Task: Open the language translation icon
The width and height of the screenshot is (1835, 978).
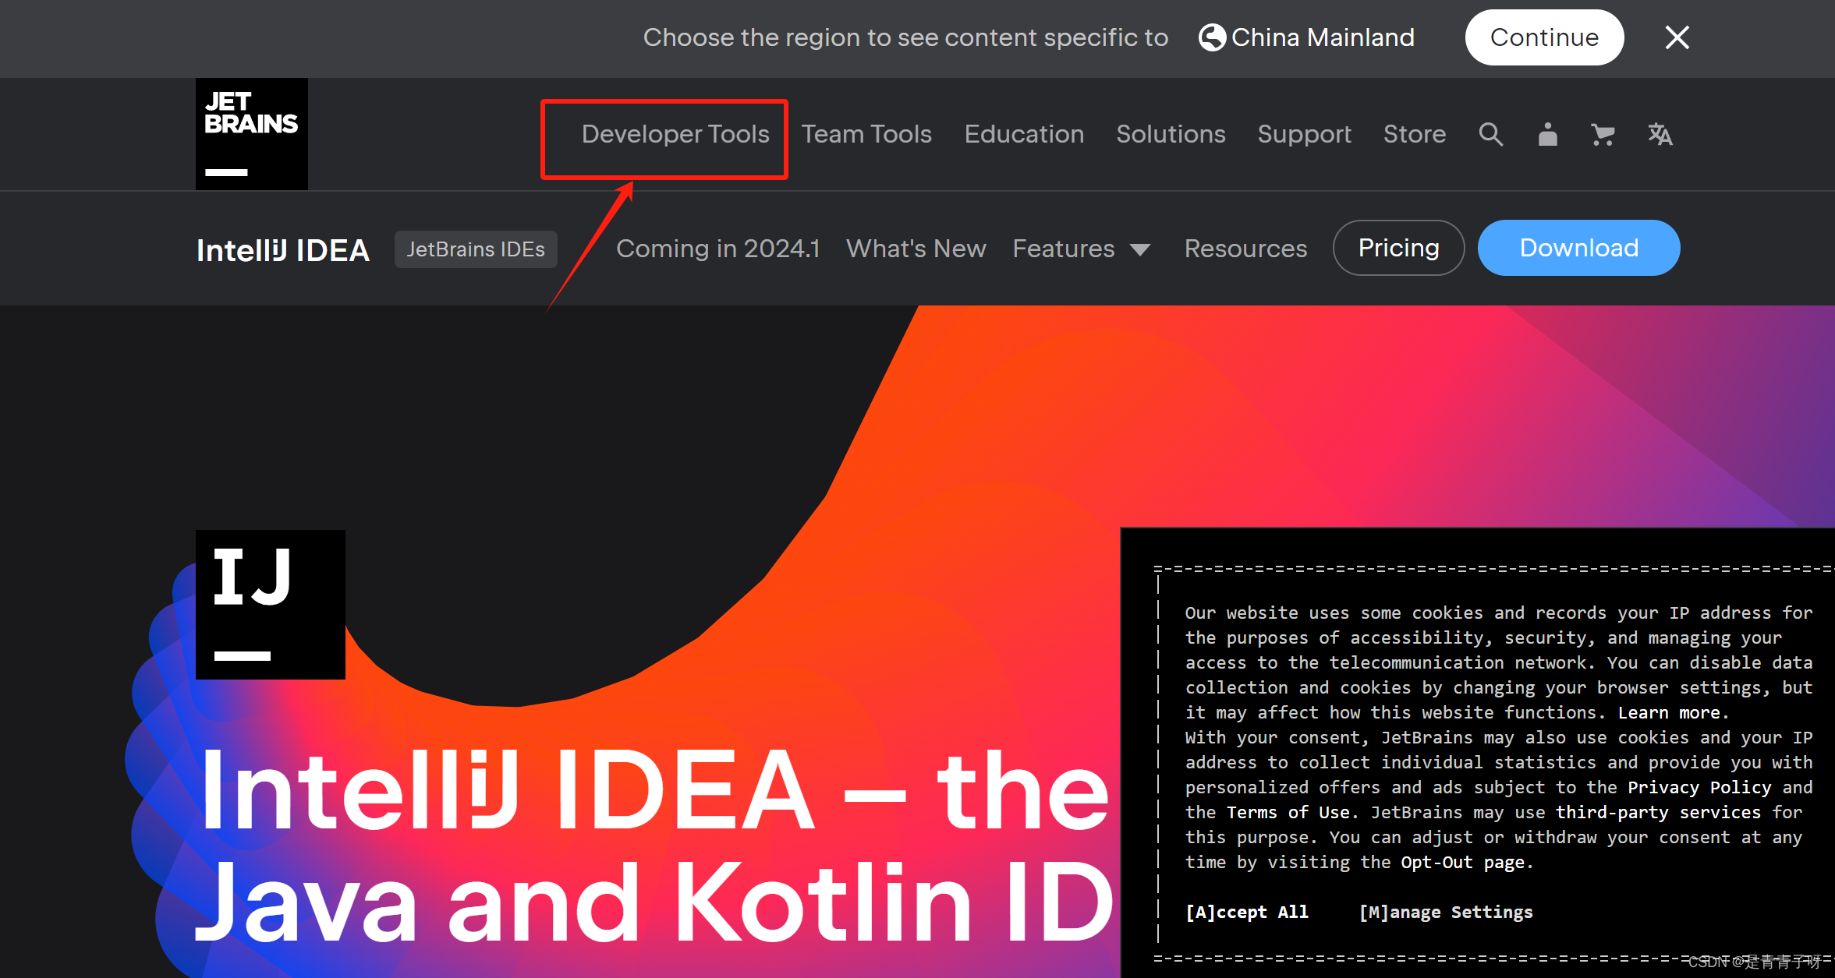Action: pyautogui.click(x=1660, y=134)
